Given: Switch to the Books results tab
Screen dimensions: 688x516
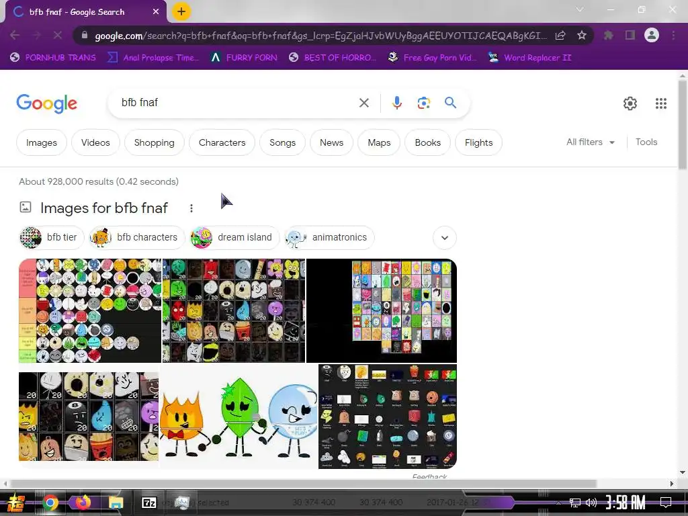Looking at the screenshot, I should [x=428, y=142].
